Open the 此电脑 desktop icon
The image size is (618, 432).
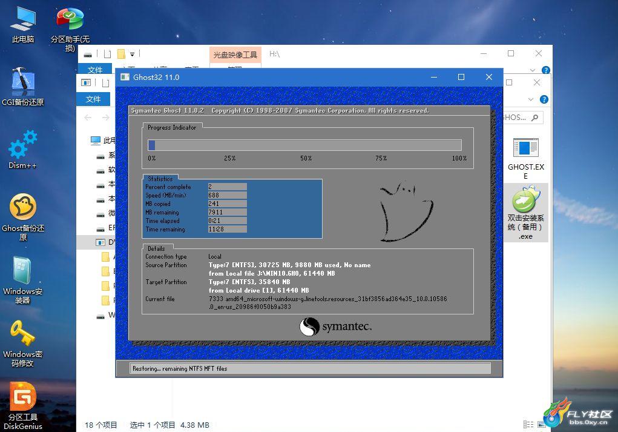23,24
